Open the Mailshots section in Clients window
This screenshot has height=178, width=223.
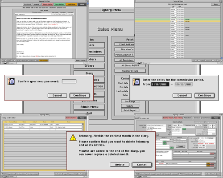(x=188, y=118)
